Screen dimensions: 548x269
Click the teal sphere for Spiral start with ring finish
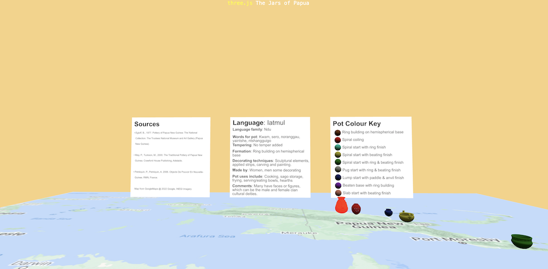point(338,147)
